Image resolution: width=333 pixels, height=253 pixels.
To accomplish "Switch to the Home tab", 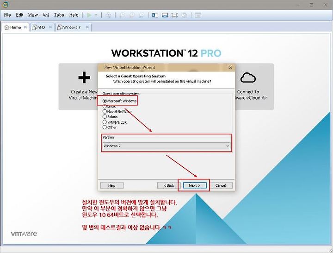I will click(16, 27).
